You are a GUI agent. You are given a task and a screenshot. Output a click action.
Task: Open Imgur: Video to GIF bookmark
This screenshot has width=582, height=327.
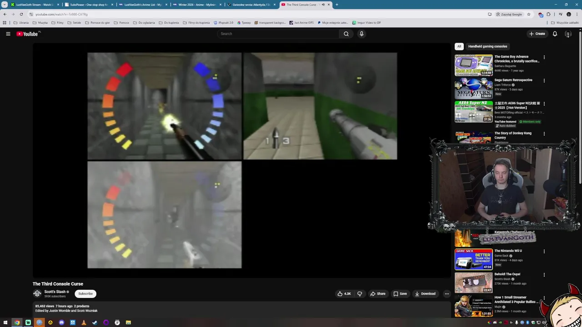(x=366, y=23)
